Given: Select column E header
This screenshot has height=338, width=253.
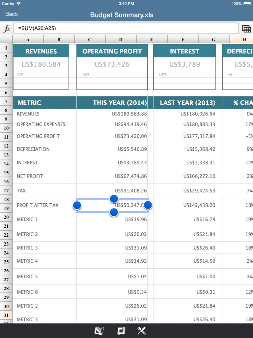Looking at the screenshot, I should pyautogui.click(x=152, y=40).
